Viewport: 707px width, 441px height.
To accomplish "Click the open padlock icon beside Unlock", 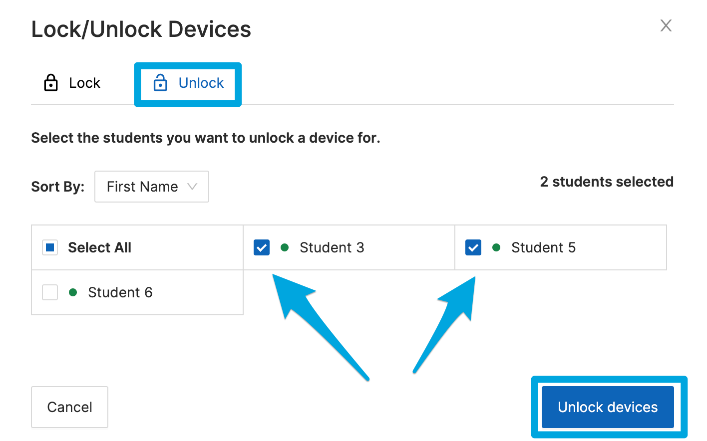I will pos(160,83).
